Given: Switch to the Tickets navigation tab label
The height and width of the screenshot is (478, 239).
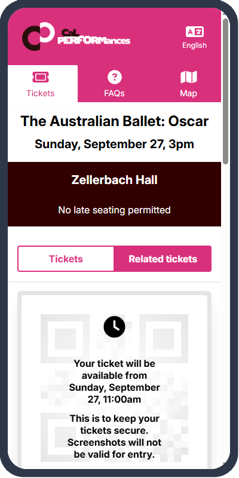Looking at the screenshot, I should coord(41,93).
